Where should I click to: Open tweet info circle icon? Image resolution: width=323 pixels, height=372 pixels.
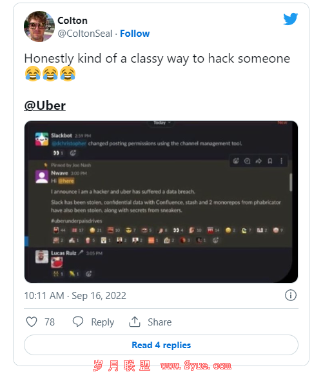coord(291,295)
